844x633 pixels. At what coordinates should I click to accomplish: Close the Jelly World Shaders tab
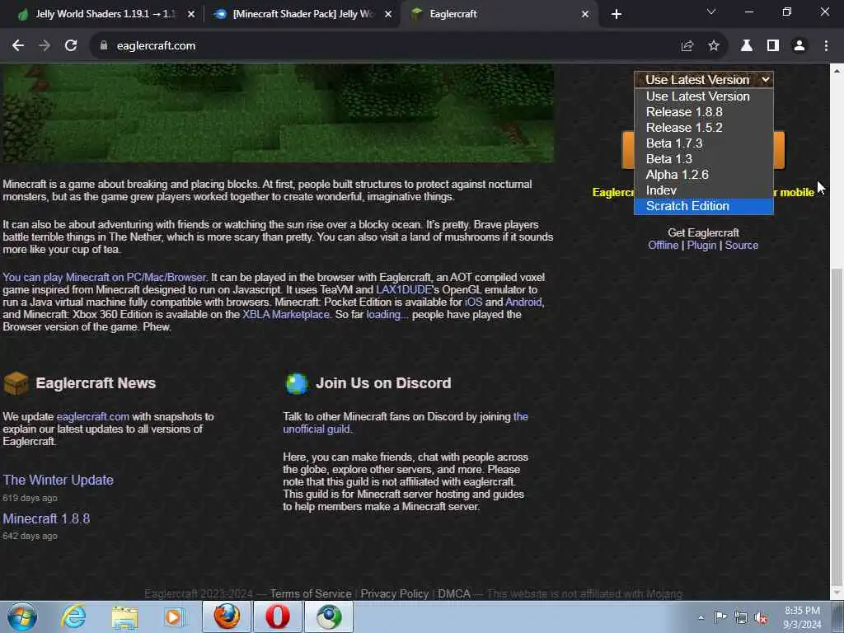191,14
